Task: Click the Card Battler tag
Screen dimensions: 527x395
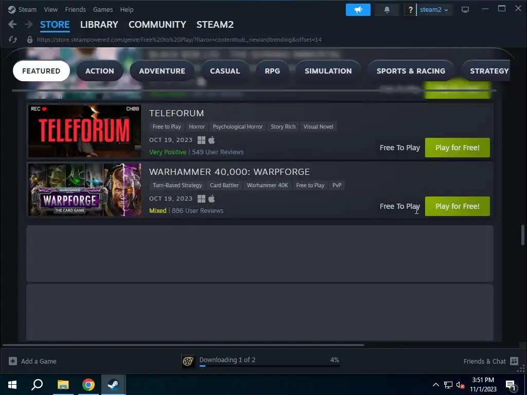Action: click(224, 185)
